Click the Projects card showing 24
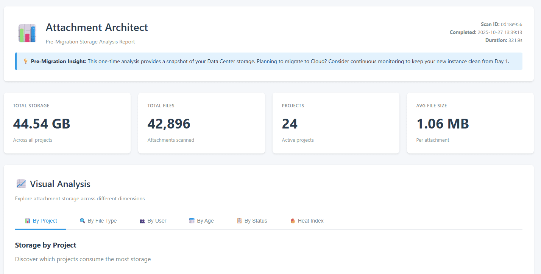Screen dimensions: 541x274 pos(336,123)
